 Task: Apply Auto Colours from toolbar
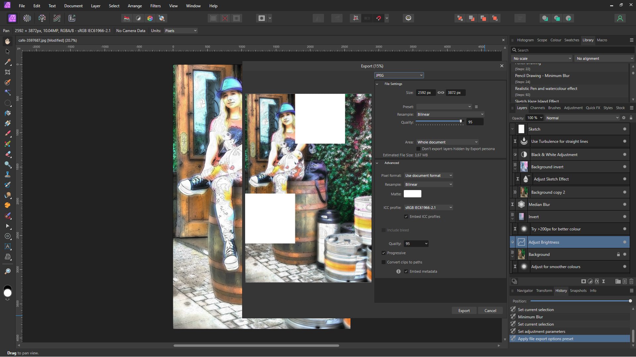tap(150, 18)
